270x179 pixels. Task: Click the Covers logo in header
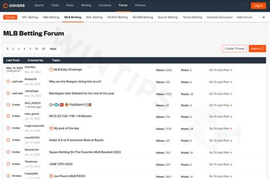point(14,6)
